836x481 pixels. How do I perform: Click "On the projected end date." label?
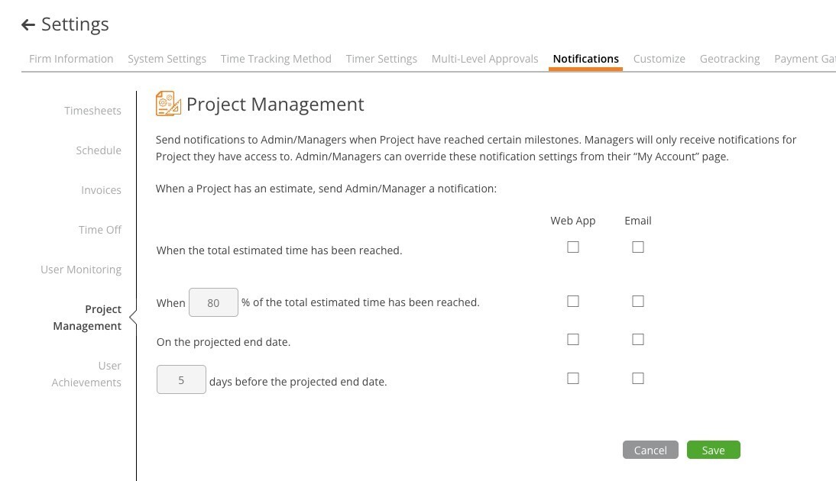click(x=223, y=342)
